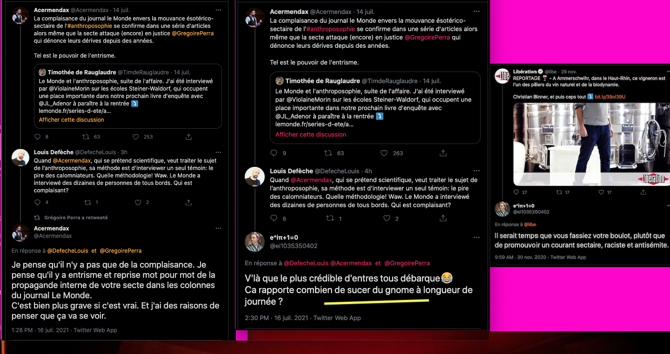Screen dimensions: 670x354
Task: Open more options on left Acermendax top tweet
Action: 219,10
